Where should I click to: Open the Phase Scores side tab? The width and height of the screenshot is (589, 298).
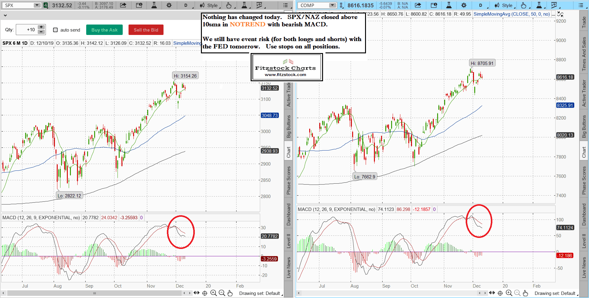[x=288, y=180]
